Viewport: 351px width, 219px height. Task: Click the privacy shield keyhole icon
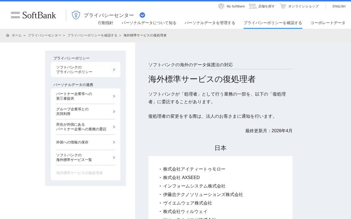(76, 15)
